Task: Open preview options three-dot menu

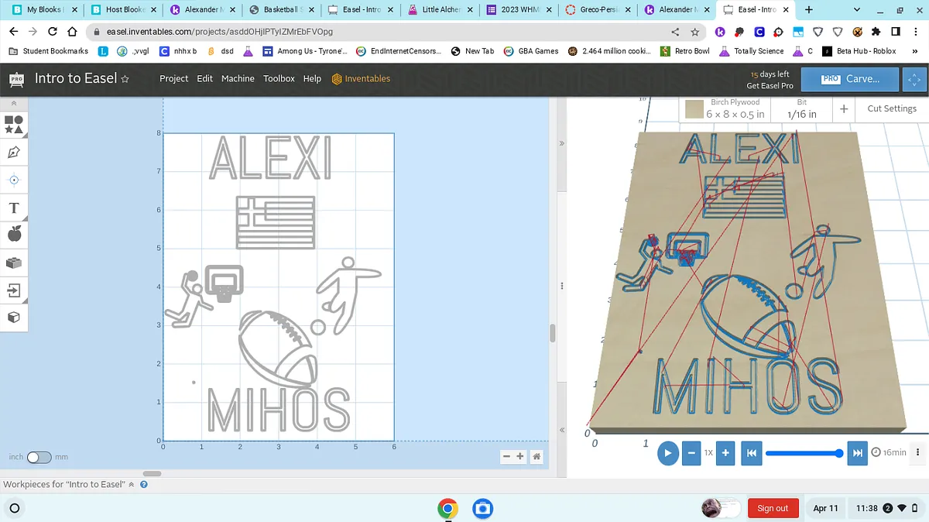Action: click(918, 452)
